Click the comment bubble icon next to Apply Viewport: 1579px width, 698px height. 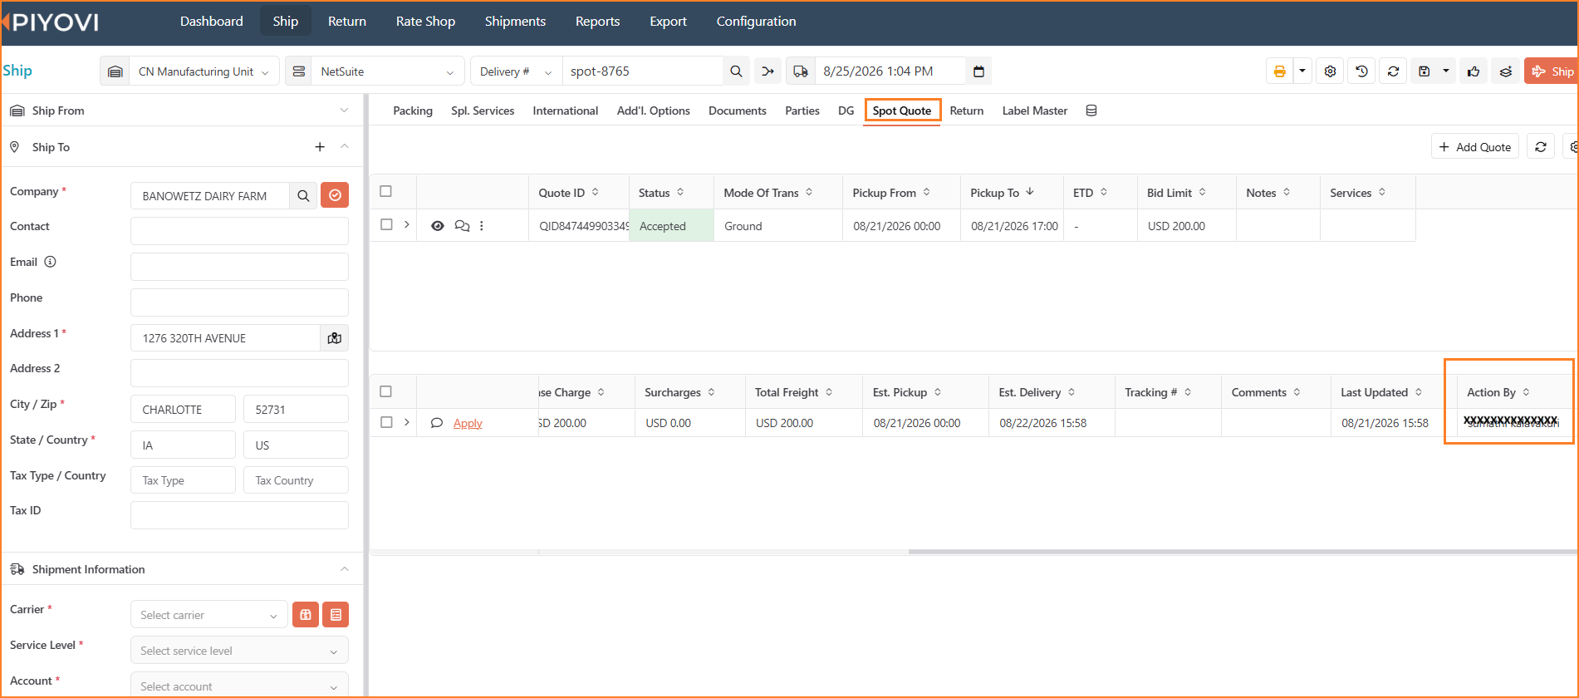[x=437, y=423]
